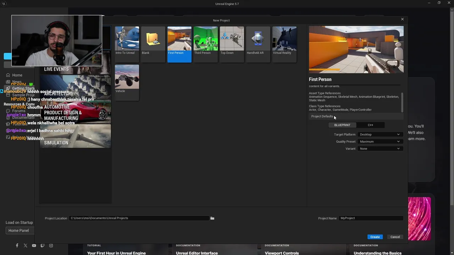Open Understanding the Basics documentation
Viewport: 454px width, 255px height.
point(377,253)
